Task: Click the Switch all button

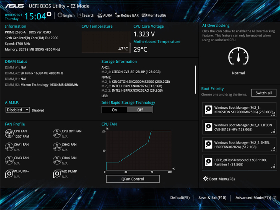Action: point(264,93)
